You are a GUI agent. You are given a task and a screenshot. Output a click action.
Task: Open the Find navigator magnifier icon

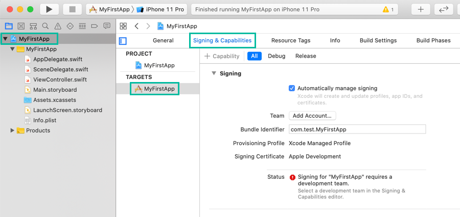tap(45, 26)
